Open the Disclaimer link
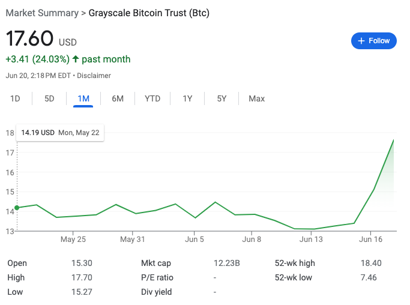Image resolution: width=410 pixels, height=305 pixels. (x=94, y=76)
